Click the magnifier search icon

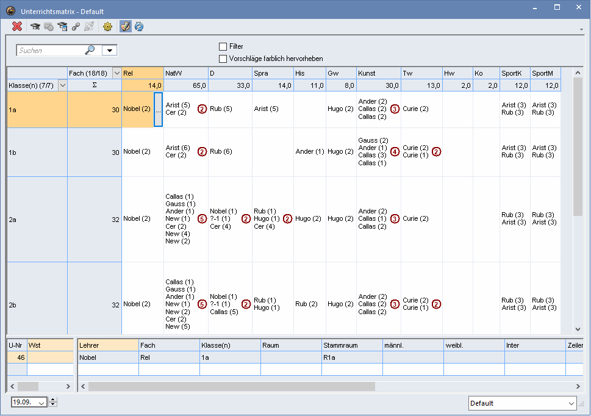pos(90,50)
